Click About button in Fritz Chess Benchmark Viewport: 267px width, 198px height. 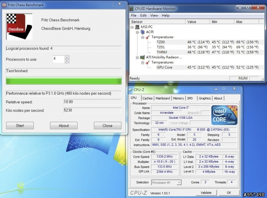64,125
